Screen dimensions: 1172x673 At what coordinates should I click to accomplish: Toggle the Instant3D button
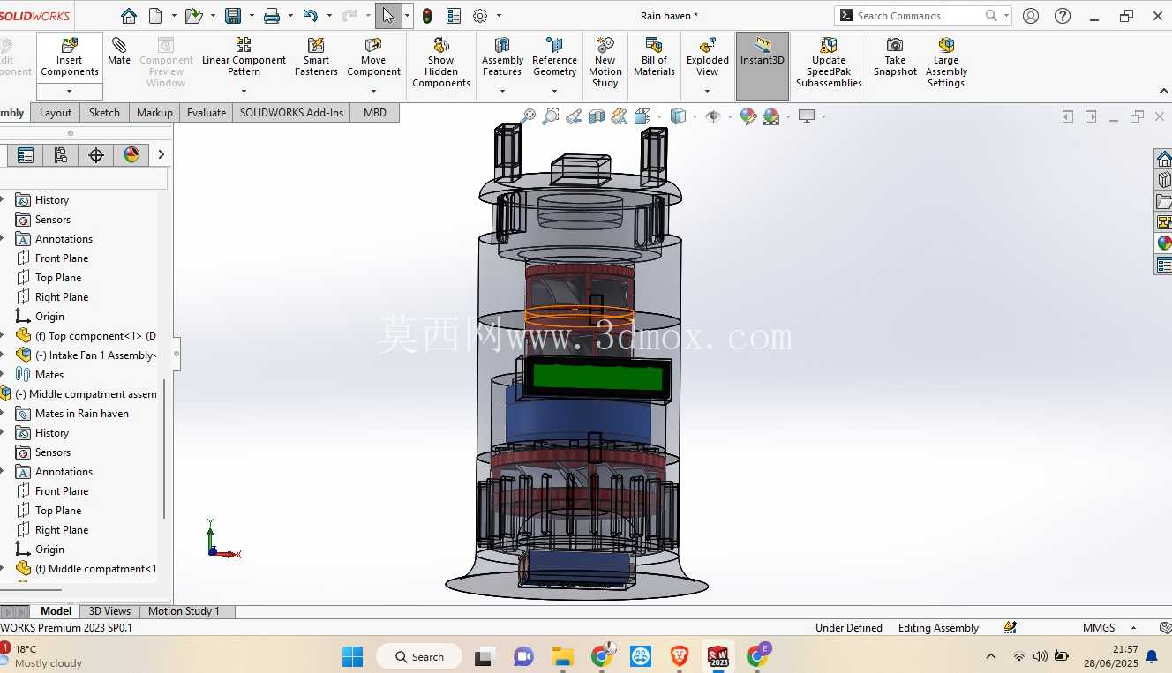[763, 66]
